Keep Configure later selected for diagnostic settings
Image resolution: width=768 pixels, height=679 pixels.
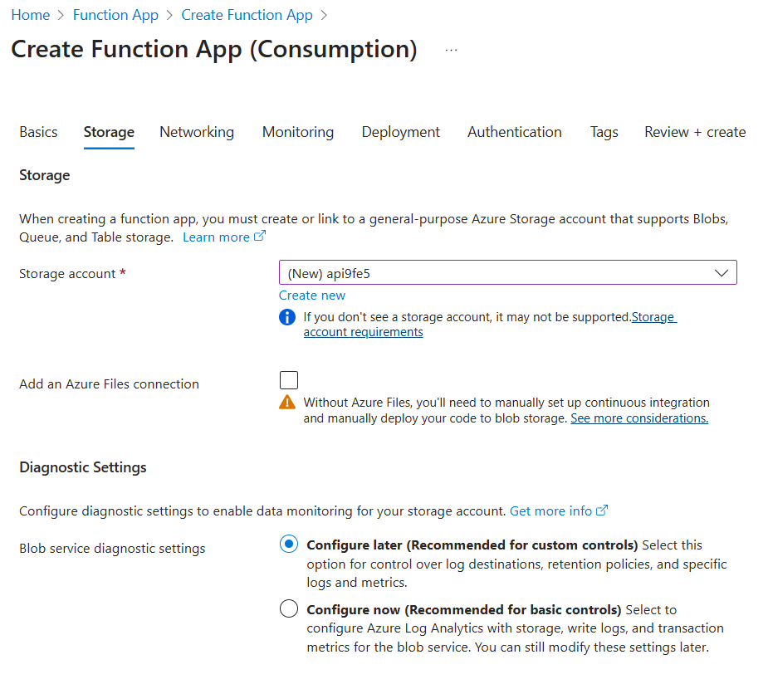point(288,544)
